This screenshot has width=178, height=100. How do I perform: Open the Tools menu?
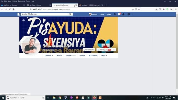pyautogui.click(x=28, y=1)
